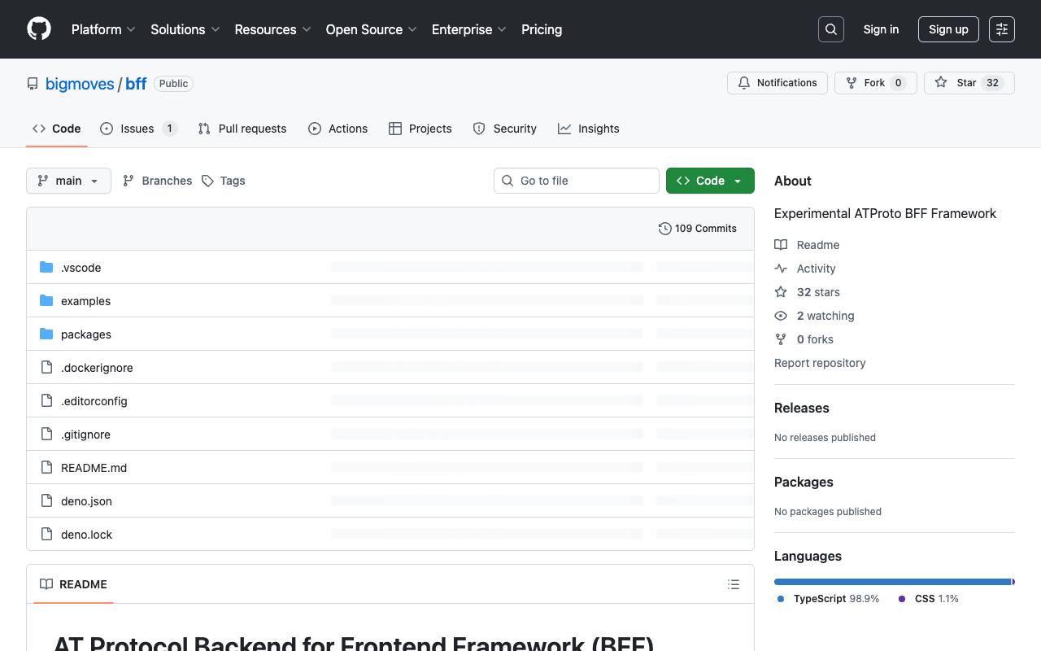Image resolution: width=1041 pixels, height=651 pixels.
Task: Click the appearance settings icon in header
Action: pos(1002,29)
